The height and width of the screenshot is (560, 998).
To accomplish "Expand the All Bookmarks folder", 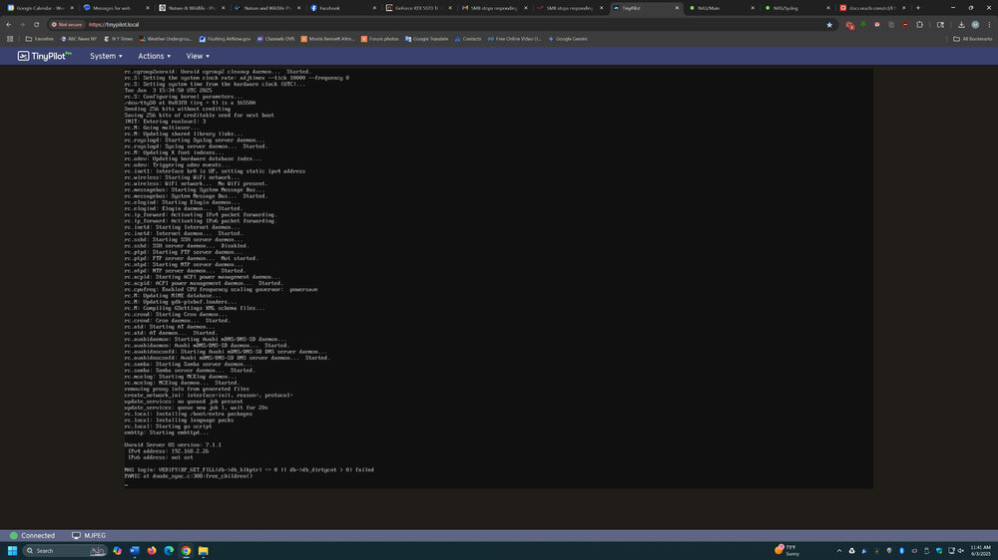I will [972, 39].
